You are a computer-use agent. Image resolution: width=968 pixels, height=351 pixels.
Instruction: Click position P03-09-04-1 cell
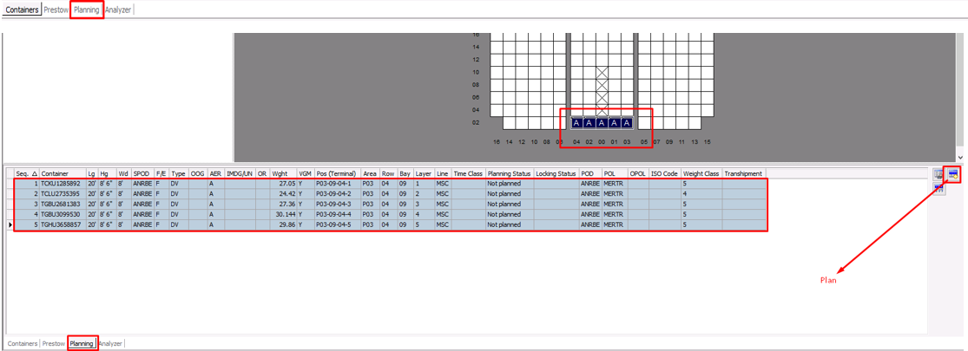338,184
